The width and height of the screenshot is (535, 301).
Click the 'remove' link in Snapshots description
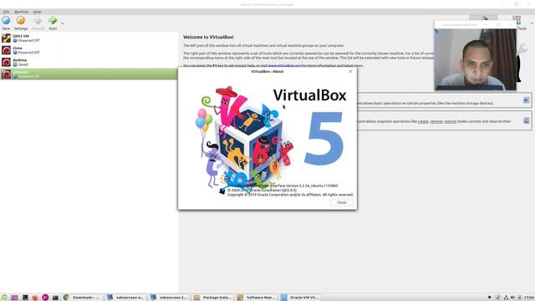coord(436,121)
